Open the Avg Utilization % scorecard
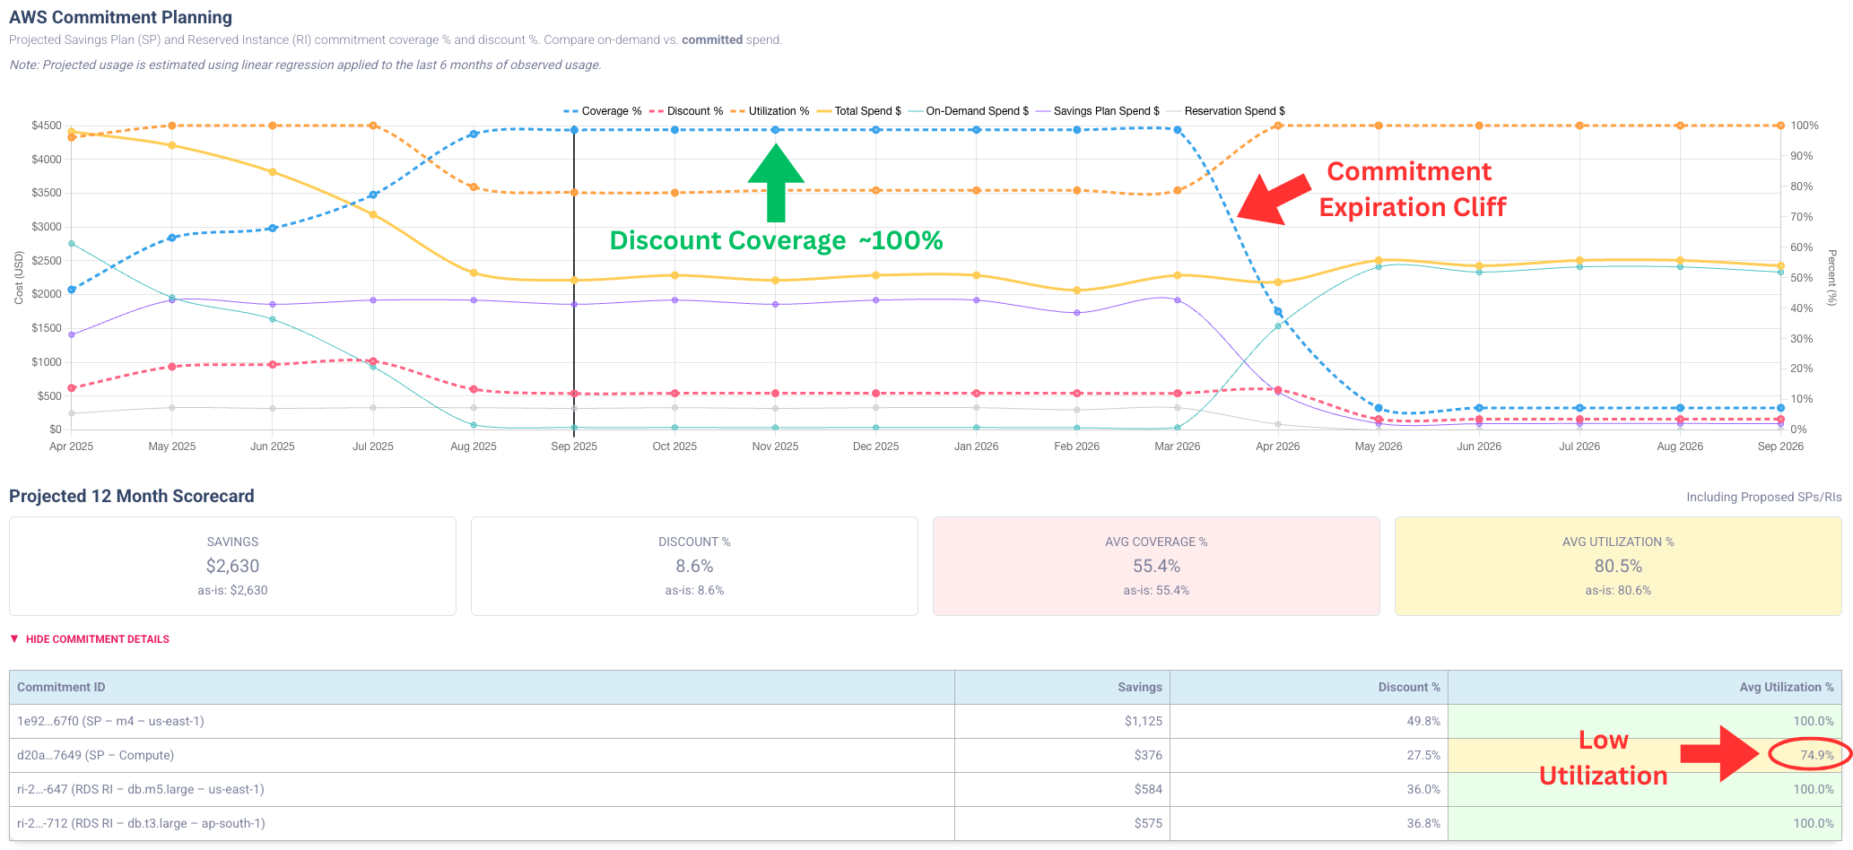 [1618, 566]
